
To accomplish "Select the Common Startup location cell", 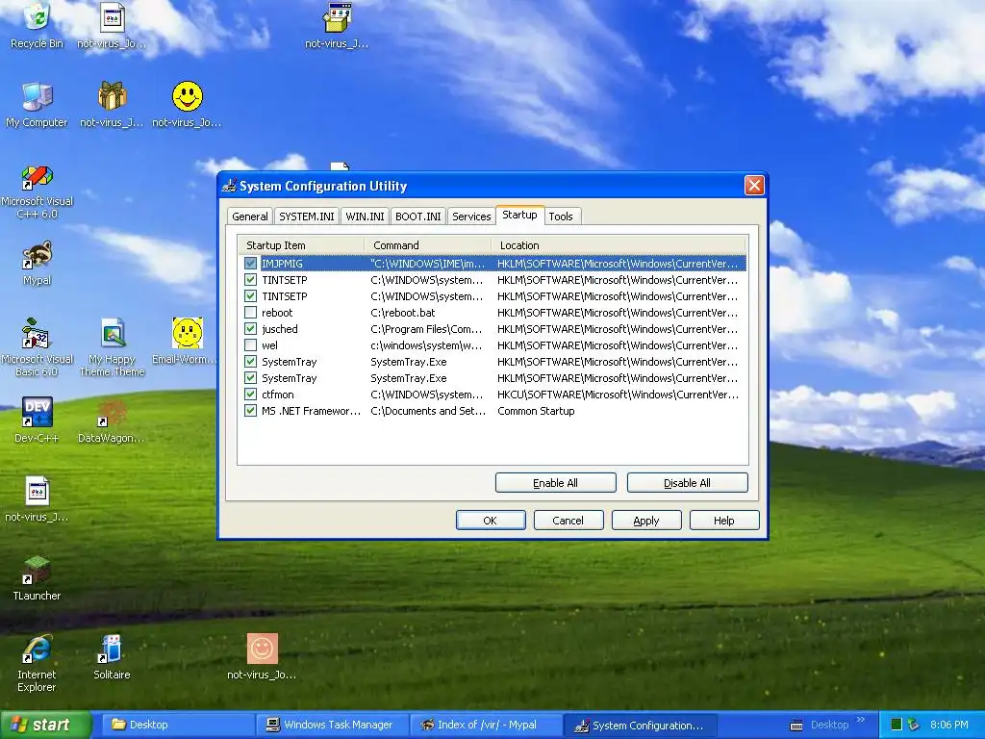I will pos(536,410).
